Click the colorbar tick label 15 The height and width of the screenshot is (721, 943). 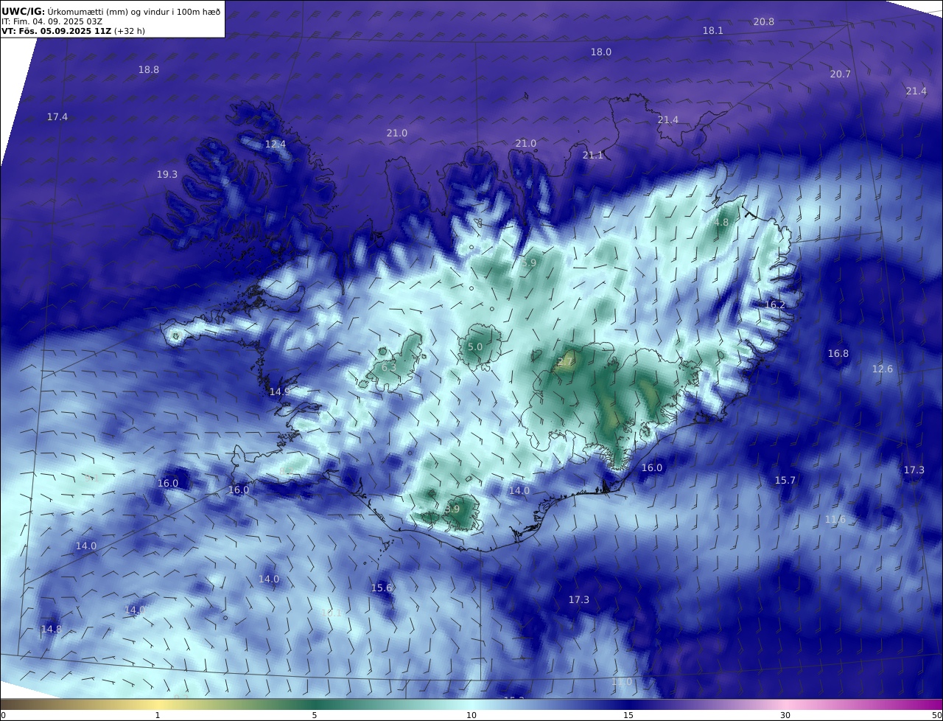tap(628, 715)
